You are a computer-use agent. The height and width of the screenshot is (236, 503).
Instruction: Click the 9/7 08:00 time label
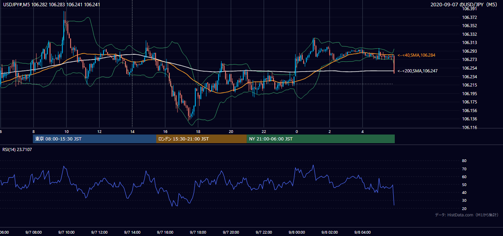click(33, 232)
